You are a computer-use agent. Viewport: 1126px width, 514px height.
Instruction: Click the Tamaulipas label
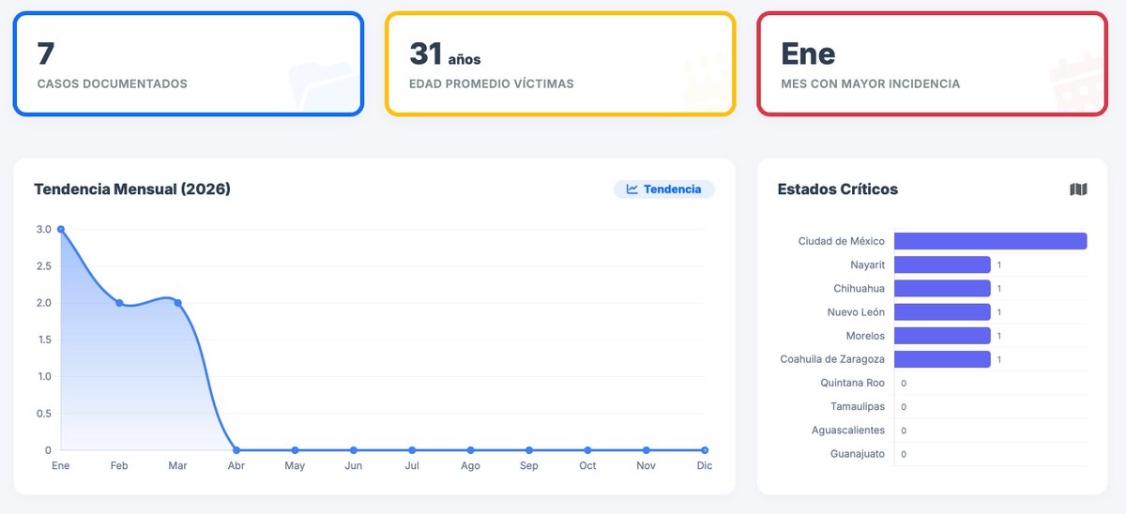click(x=858, y=406)
